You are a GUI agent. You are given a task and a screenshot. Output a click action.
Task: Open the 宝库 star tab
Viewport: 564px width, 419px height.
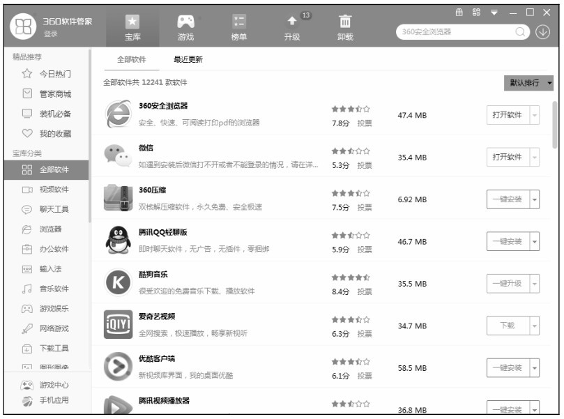tap(132, 27)
